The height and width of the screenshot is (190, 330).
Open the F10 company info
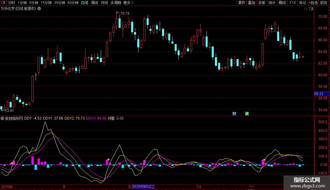coord(292,3)
